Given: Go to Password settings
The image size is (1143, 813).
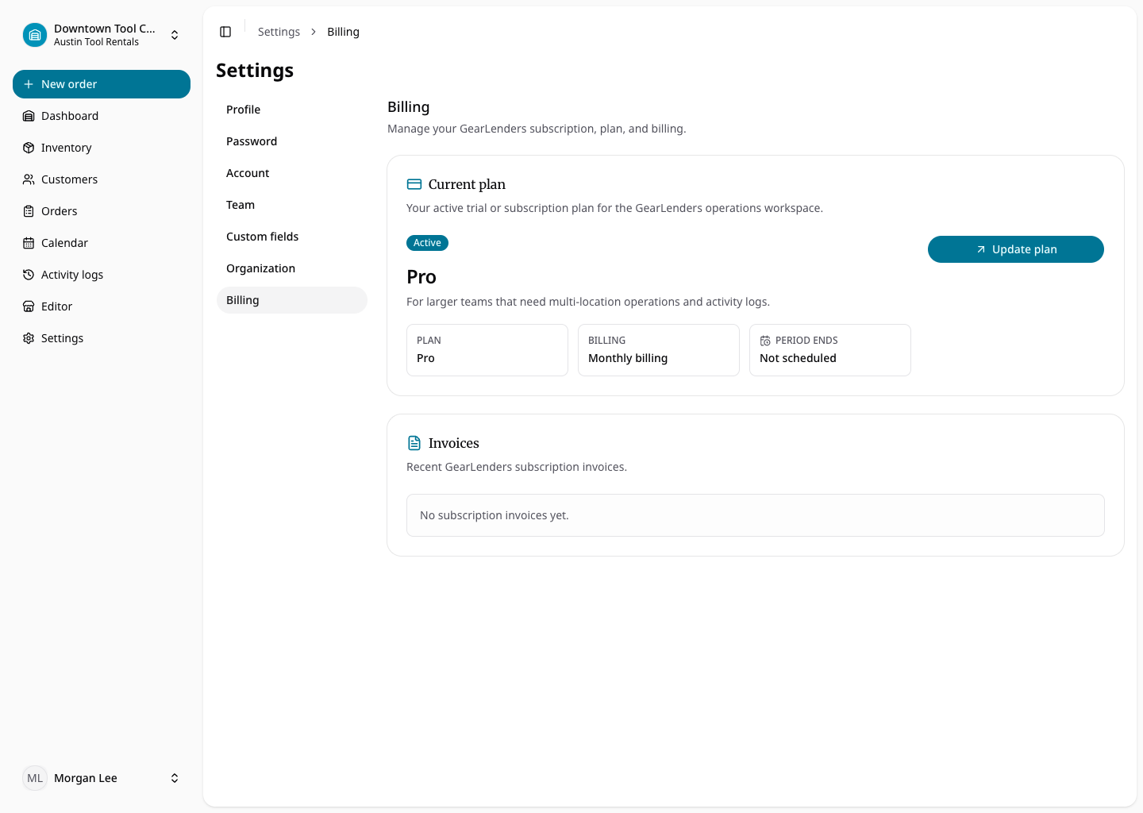Looking at the screenshot, I should point(292,141).
